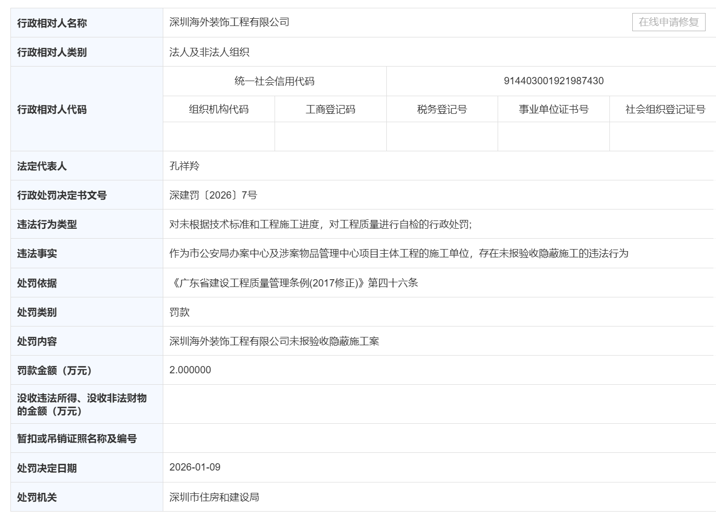Click the 行政处罚决定书文号 label
716x522 pixels.
tap(62, 195)
